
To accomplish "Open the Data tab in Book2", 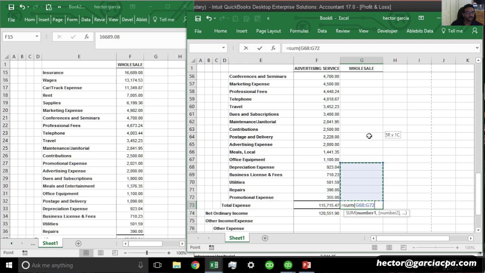I will click(86, 20).
